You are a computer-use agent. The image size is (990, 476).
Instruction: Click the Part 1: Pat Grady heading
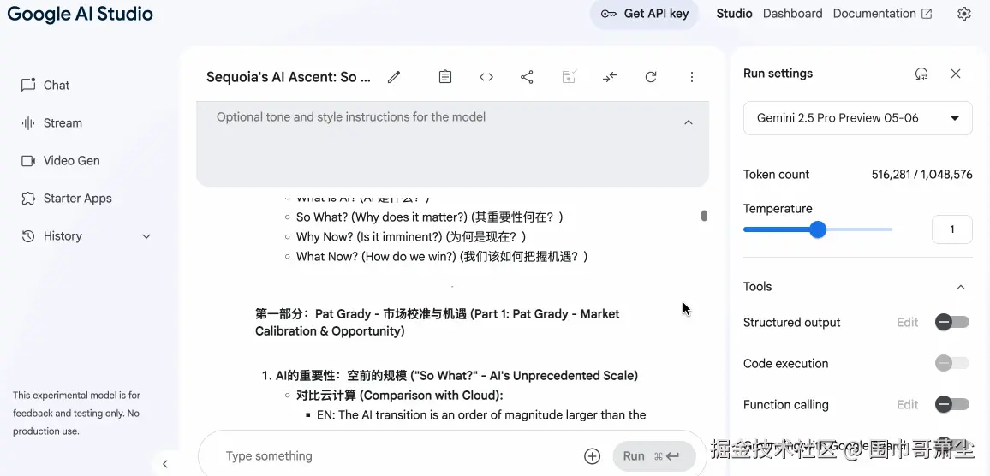437,323
